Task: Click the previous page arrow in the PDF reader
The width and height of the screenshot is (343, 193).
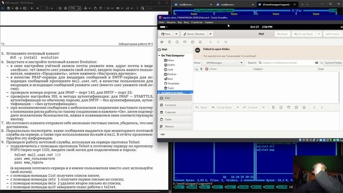Action: tap(32, 8)
